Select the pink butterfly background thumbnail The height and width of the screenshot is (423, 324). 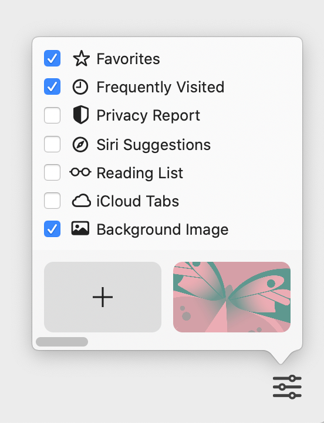click(232, 297)
